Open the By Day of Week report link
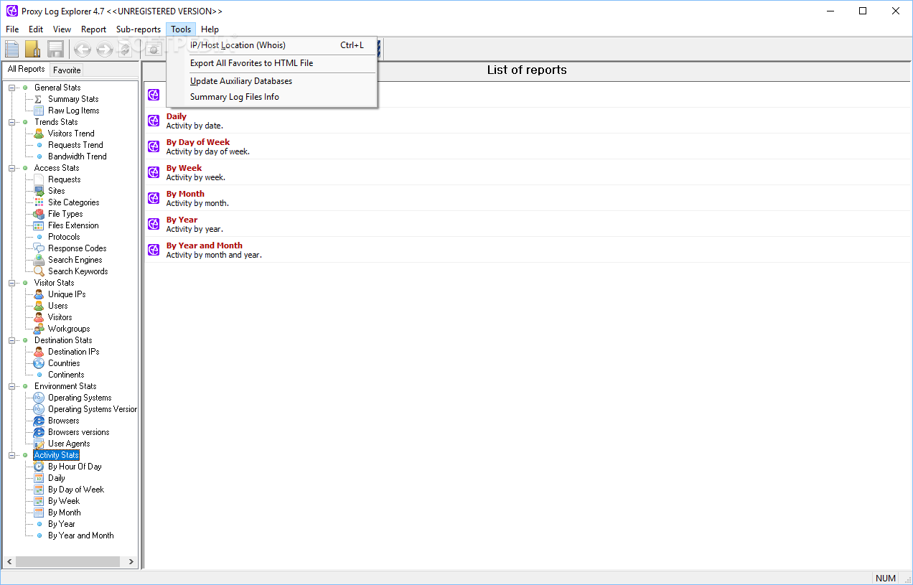This screenshot has width=913, height=585. tap(198, 142)
